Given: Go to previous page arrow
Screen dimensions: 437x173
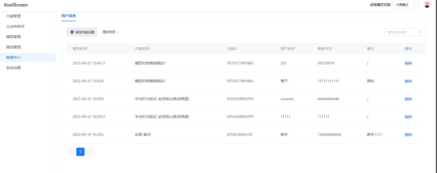Looking at the screenshot, I should [71, 152].
